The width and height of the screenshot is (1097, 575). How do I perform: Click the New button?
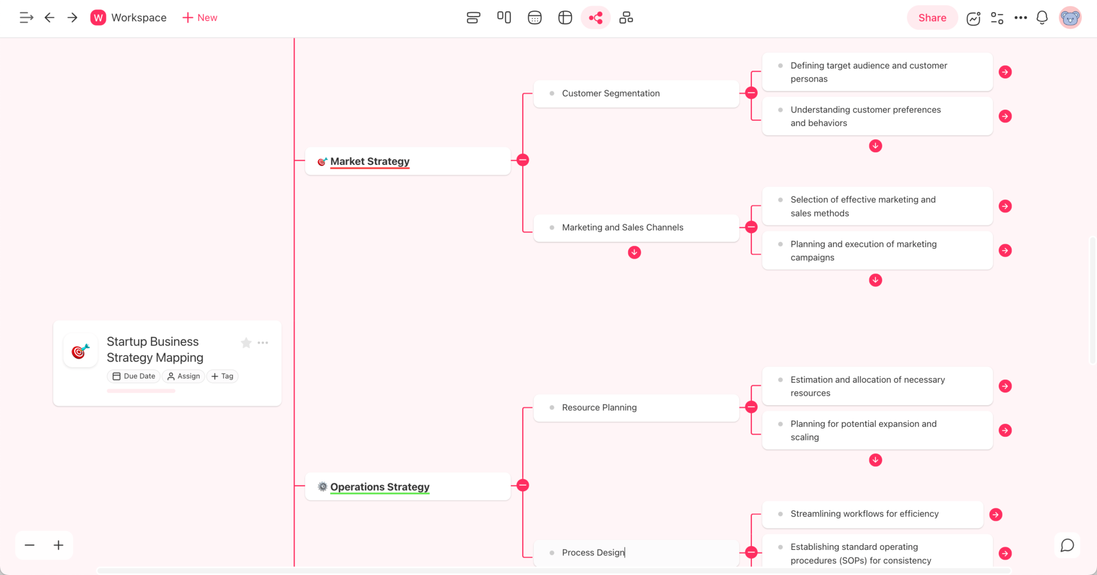point(200,17)
